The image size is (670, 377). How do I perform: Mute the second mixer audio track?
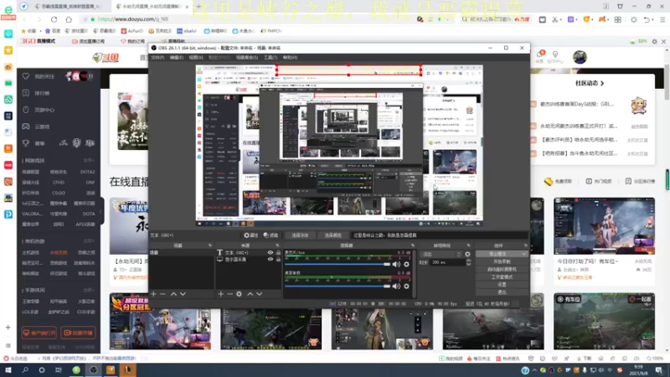(396, 287)
